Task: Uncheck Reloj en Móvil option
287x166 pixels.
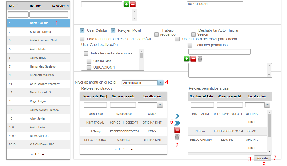Action: point(113,30)
